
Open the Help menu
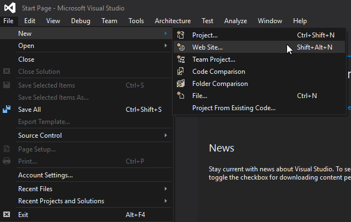click(300, 21)
